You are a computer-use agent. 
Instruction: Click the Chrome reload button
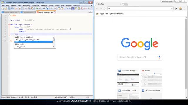coord(105,8)
